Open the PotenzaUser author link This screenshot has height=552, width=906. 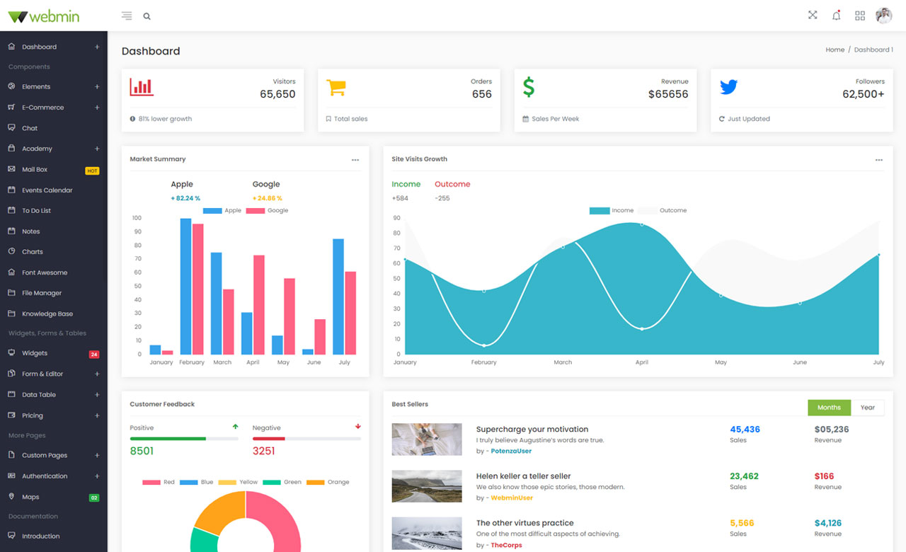click(x=511, y=451)
